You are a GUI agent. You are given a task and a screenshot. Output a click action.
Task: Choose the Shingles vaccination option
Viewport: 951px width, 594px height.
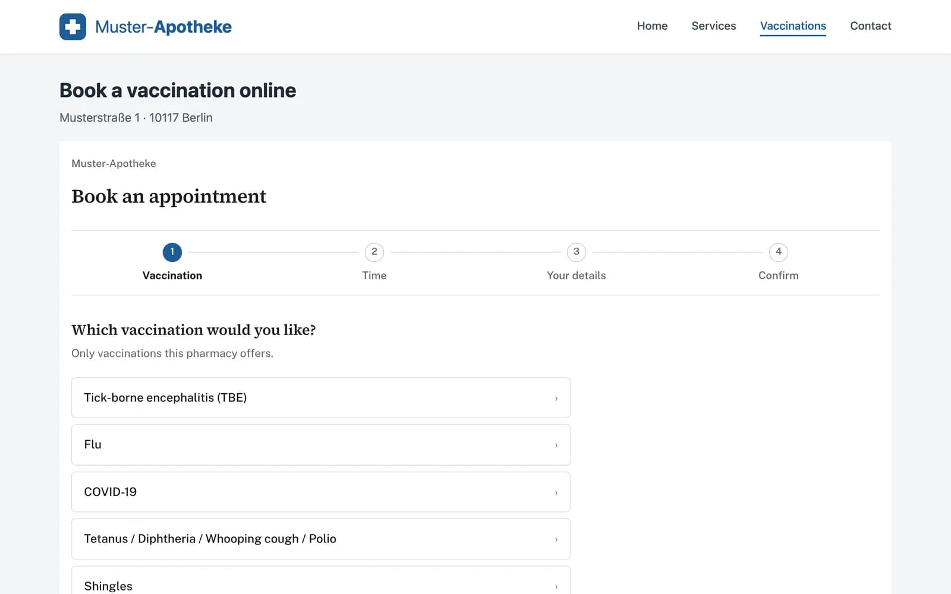[321, 580]
